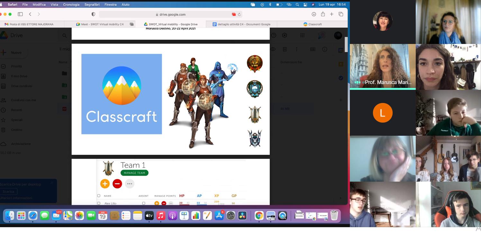This screenshot has width=481, height=232.
Task: Reload the drive.google.com page
Action: click(239, 14)
